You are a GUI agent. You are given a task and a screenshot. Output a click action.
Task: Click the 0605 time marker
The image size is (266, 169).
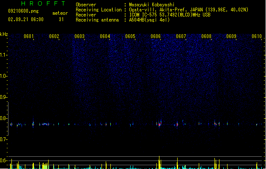130,36
